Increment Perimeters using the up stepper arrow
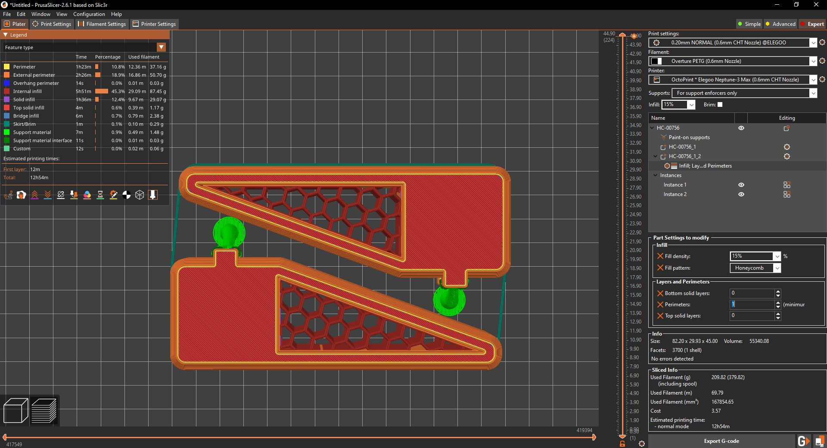This screenshot has height=448, width=827. [777, 303]
